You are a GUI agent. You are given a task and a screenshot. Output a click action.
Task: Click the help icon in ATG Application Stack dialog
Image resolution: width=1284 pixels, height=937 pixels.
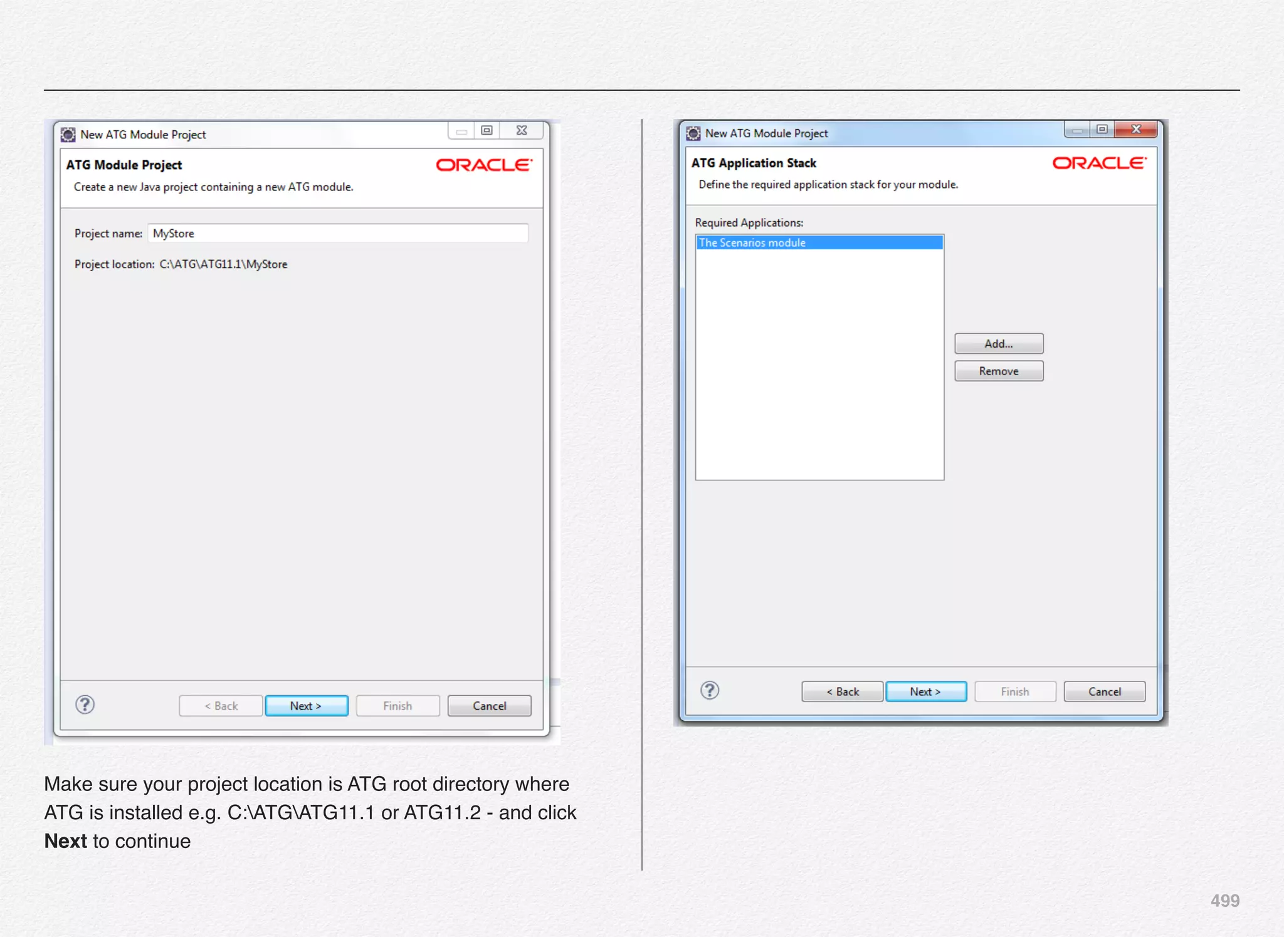[710, 690]
